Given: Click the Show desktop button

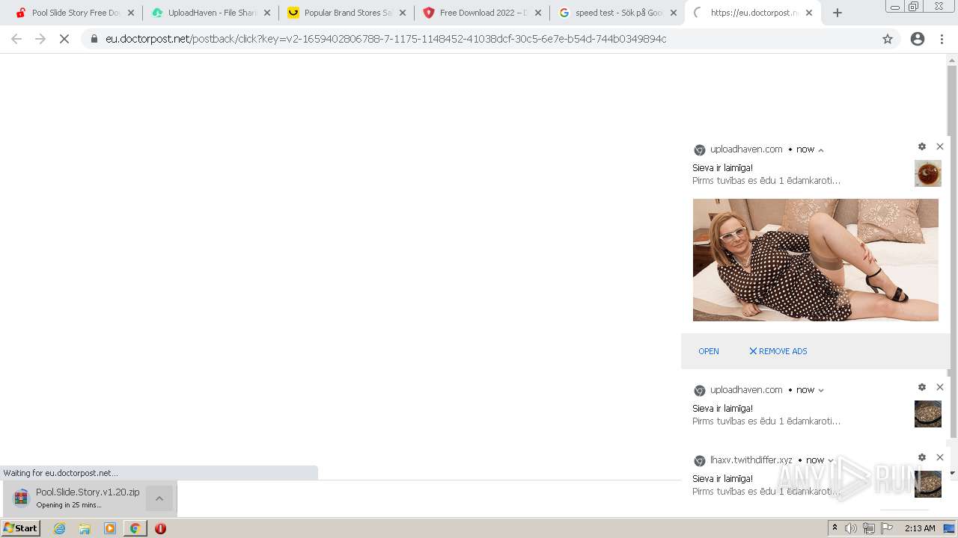Looking at the screenshot, I should [x=950, y=528].
